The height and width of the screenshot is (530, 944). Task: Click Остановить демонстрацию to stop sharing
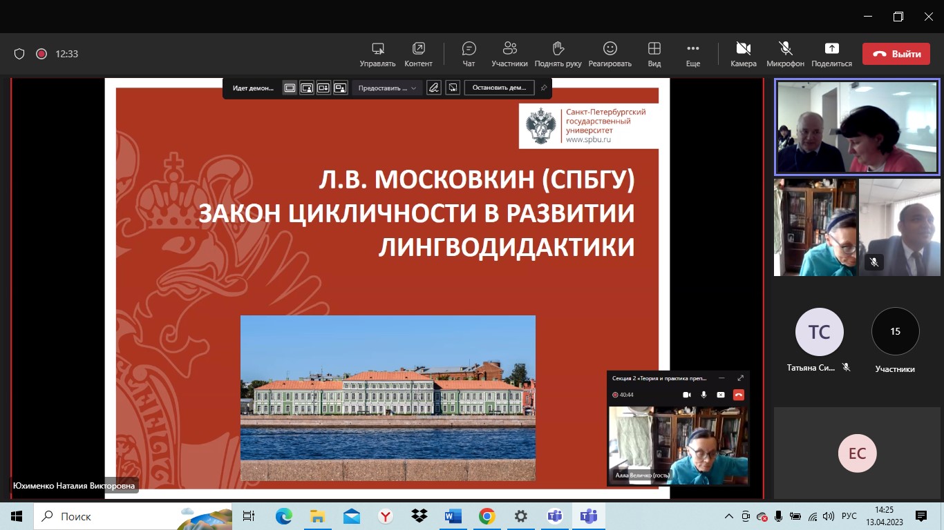499,88
